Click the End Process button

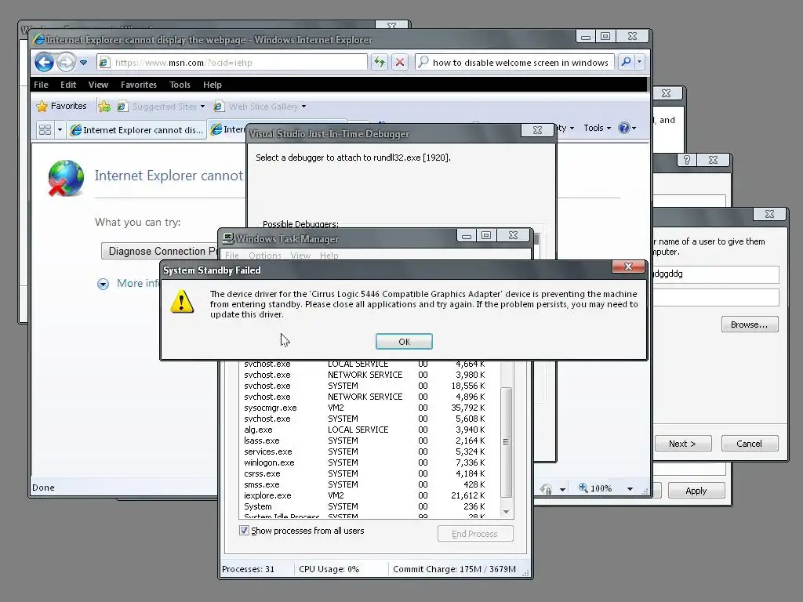tap(475, 534)
